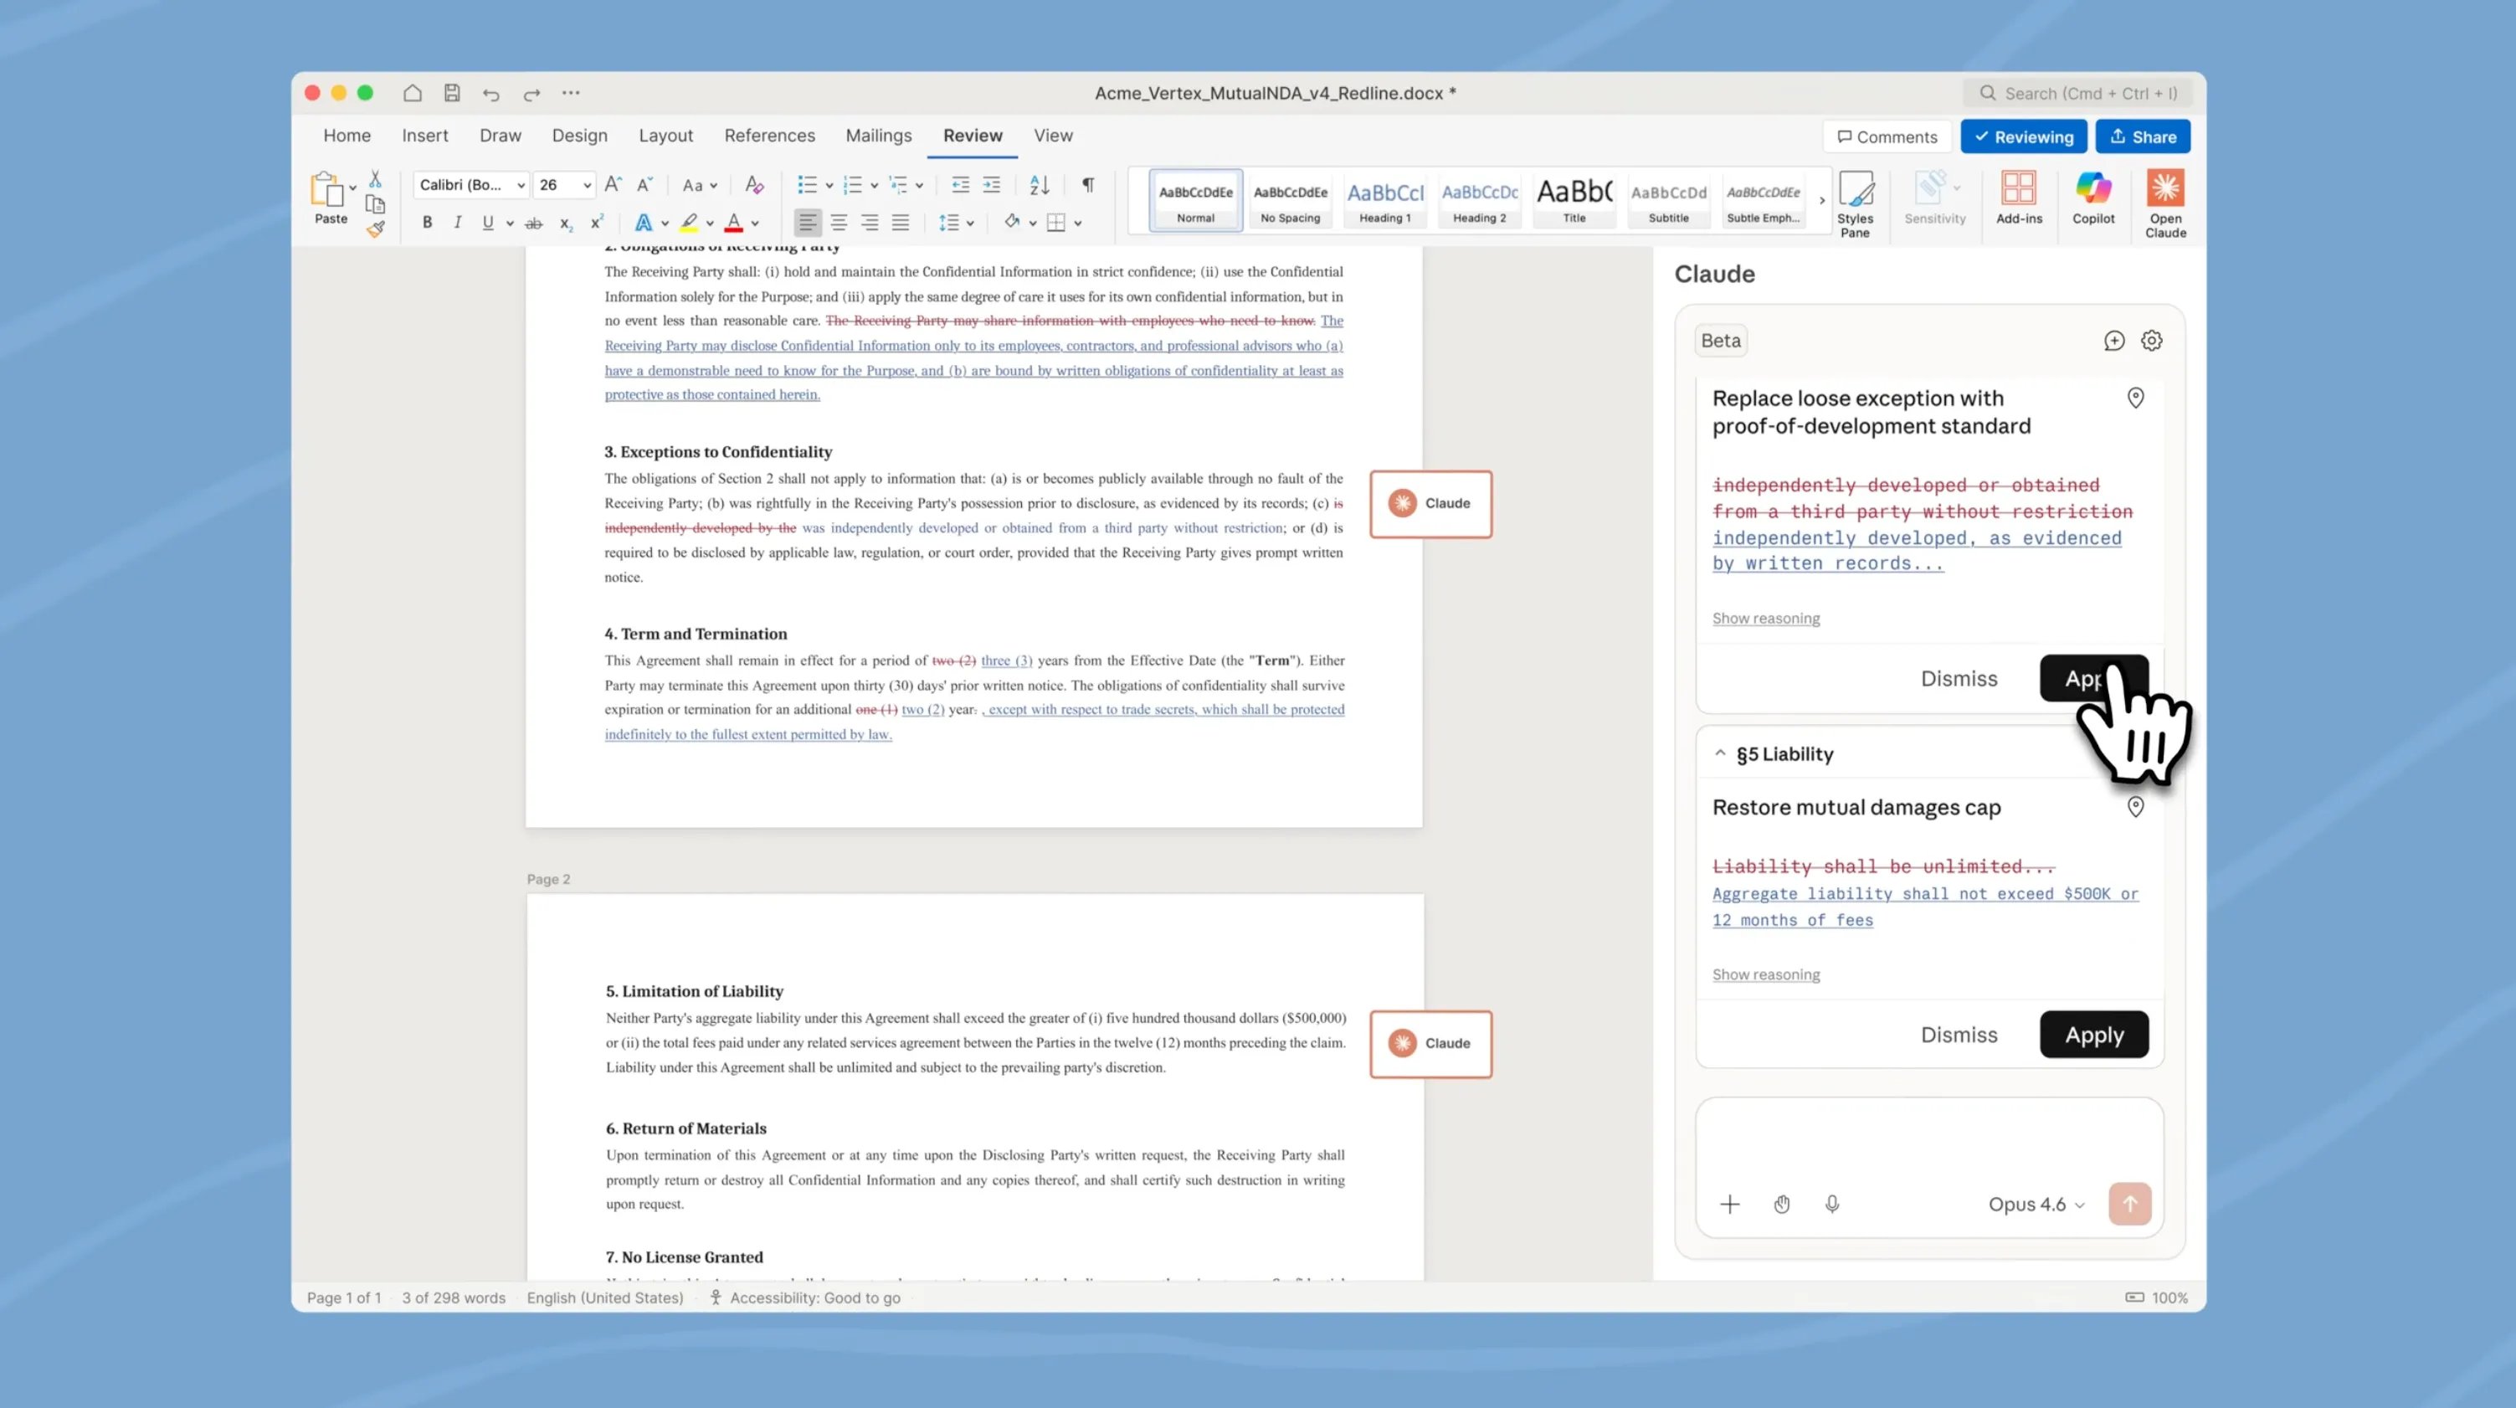Select the Format Painter tool
This screenshot has width=2516, height=1408.
(376, 230)
